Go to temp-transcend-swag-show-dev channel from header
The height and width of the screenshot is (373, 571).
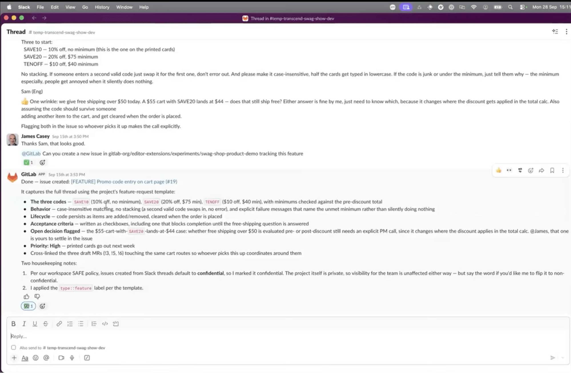tap(62, 32)
